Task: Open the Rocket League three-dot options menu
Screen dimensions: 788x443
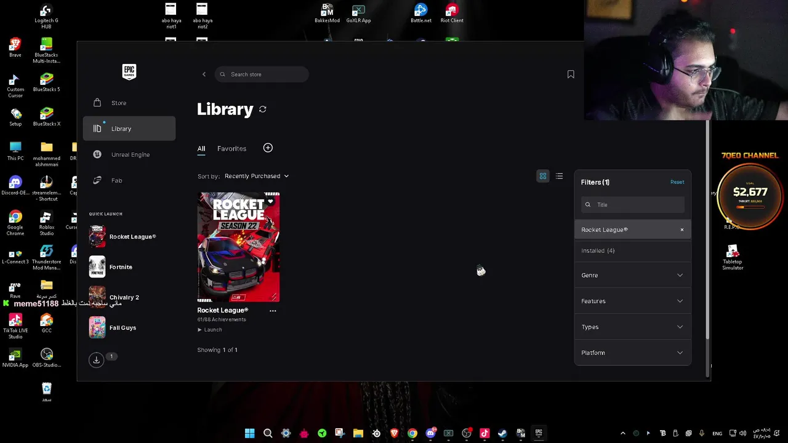Action: click(273, 311)
